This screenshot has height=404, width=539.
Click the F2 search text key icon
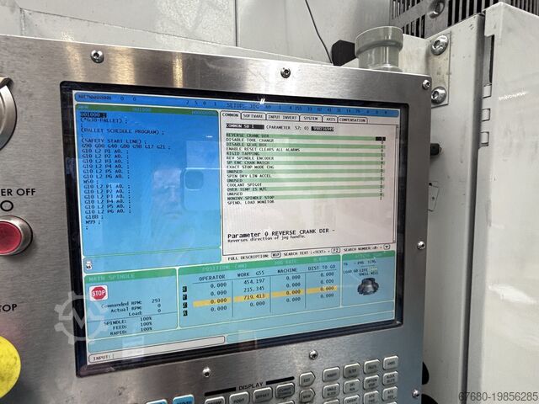pyautogui.click(x=335, y=250)
